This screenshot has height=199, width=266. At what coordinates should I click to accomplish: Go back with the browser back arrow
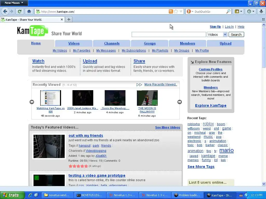5,11
